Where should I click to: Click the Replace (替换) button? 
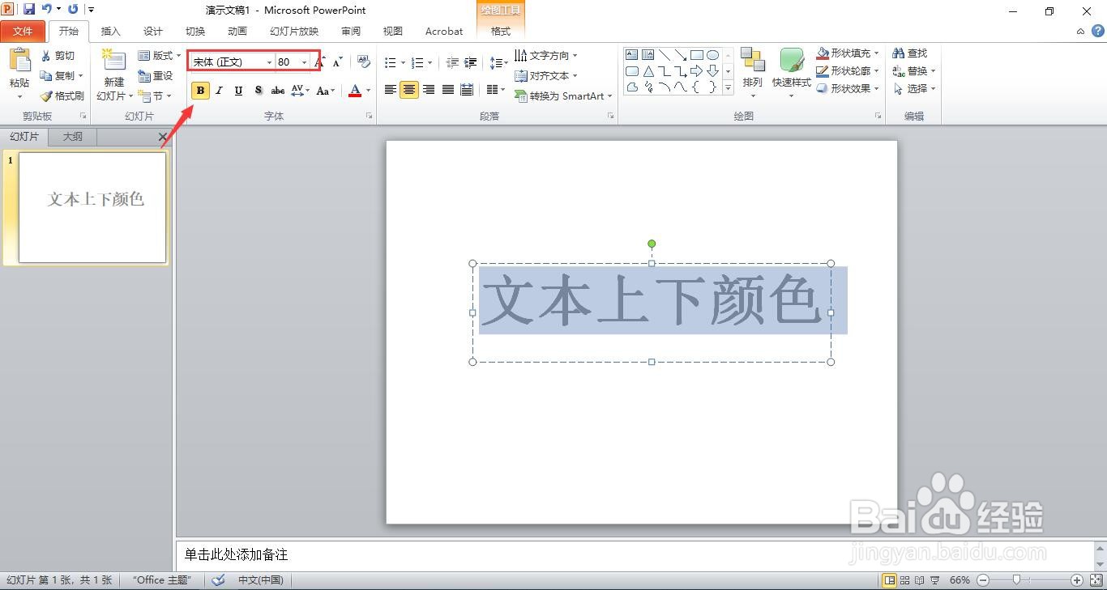coord(914,70)
